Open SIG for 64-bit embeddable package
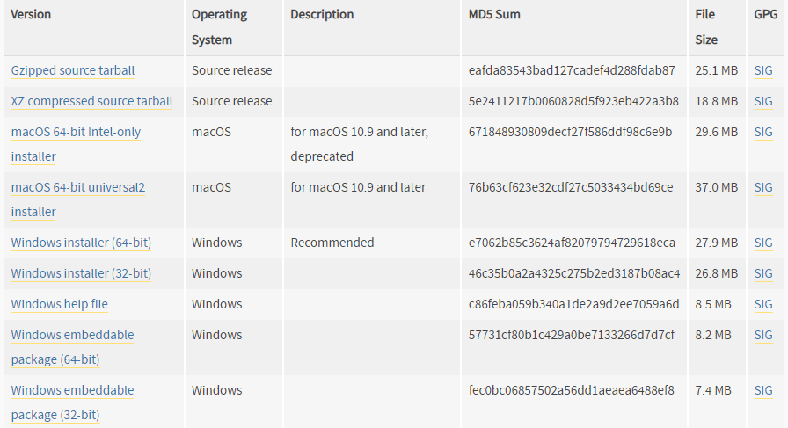 click(763, 335)
